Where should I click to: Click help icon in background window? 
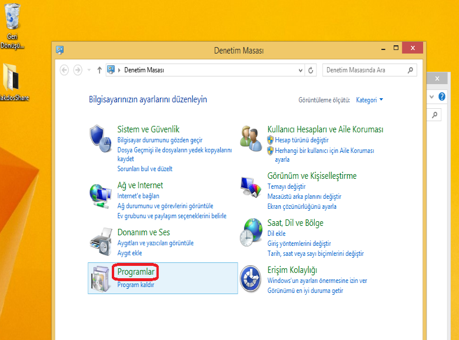tap(442, 96)
